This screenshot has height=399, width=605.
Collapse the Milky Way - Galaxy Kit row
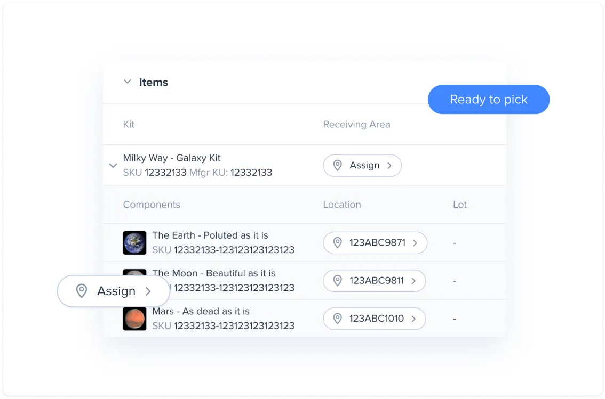pyautogui.click(x=113, y=165)
